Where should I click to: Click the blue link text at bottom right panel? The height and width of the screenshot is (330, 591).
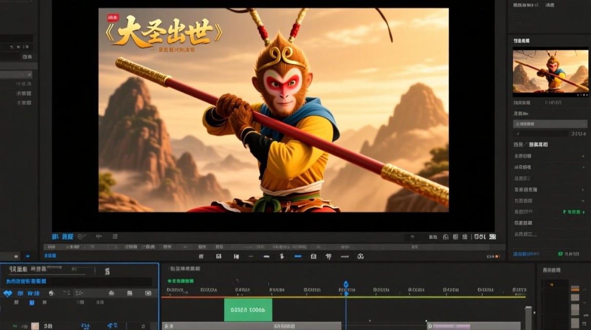click(x=527, y=254)
